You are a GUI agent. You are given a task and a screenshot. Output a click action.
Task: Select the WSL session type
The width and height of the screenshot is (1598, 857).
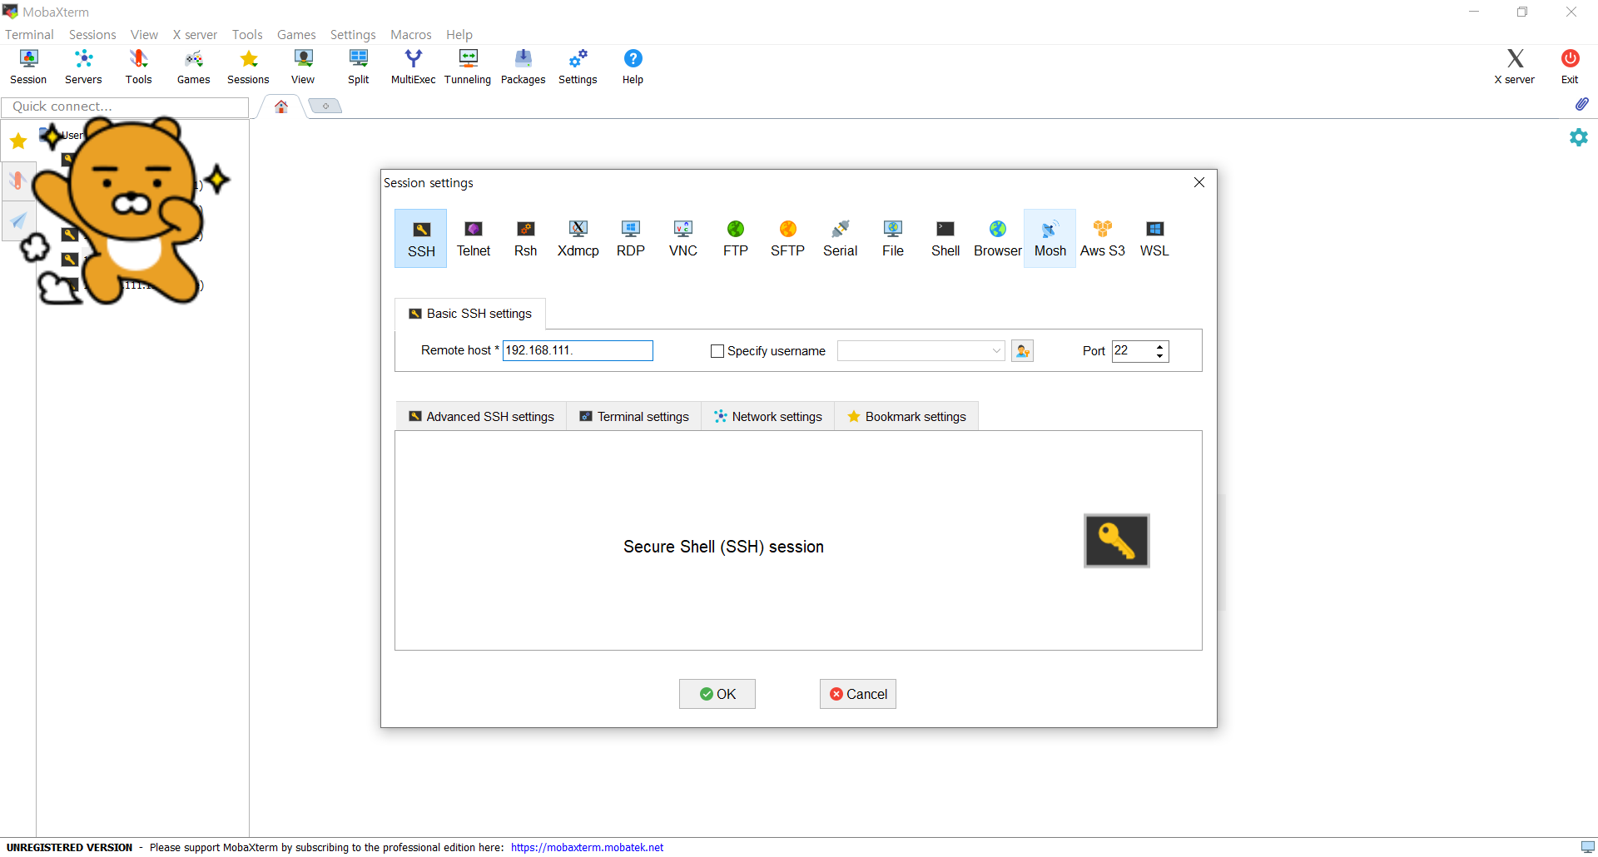pos(1155,238)
